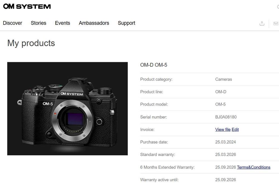Go to the Stories section
The width and height of the screenshot is (279, 186).
pyautogui.click(x=39, y=23)
